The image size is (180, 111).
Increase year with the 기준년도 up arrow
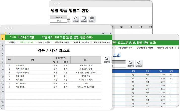click(x=68, y=18)
